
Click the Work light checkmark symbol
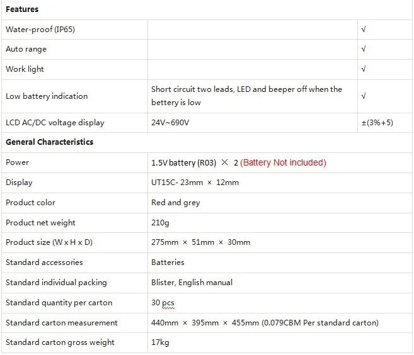pyautogui.click(x=364, y=69)
